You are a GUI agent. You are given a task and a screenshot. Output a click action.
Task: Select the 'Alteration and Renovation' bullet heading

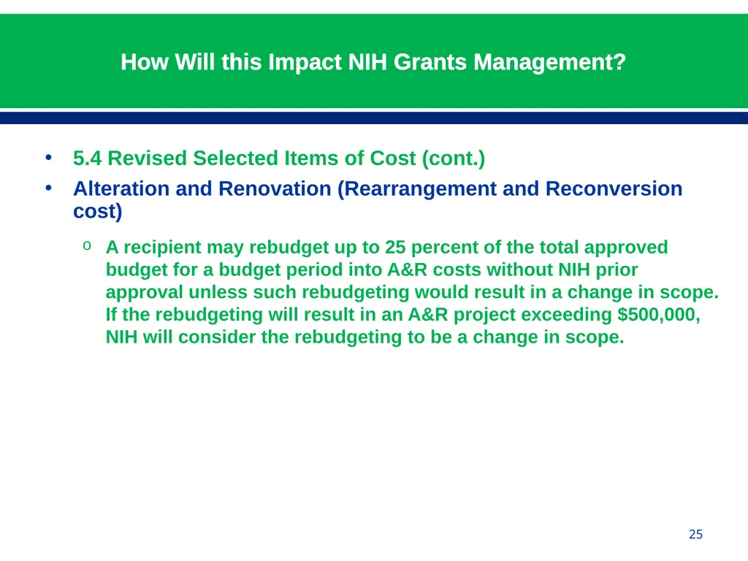point(378,200)
